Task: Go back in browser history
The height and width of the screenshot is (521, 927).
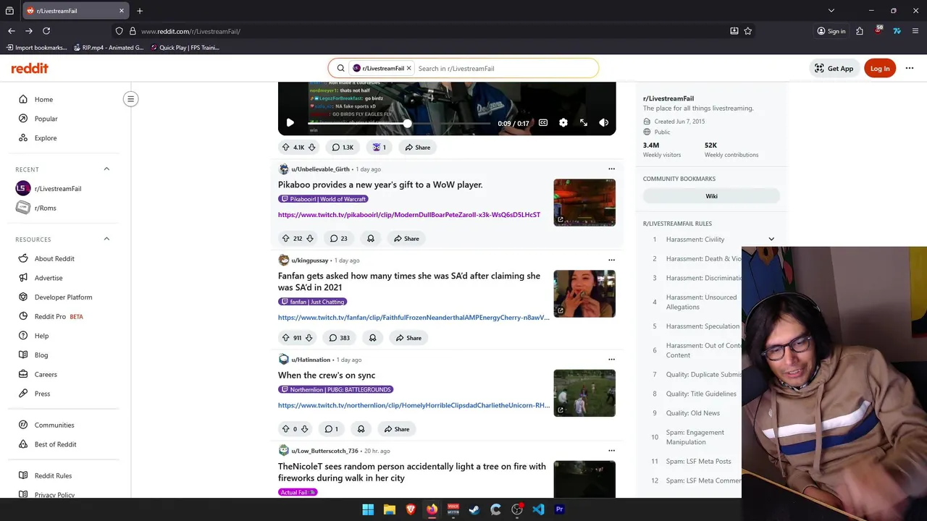Action: pos(12,31)
